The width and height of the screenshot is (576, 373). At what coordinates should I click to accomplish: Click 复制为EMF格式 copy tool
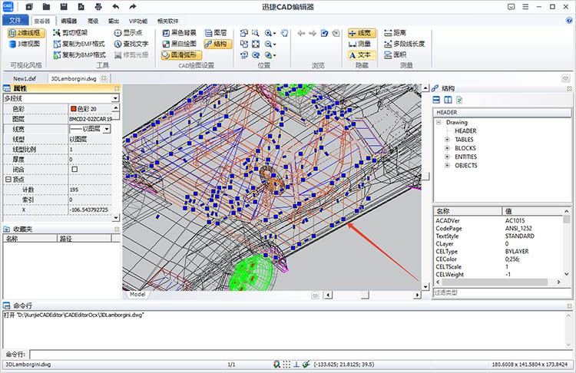coord(79,44)
